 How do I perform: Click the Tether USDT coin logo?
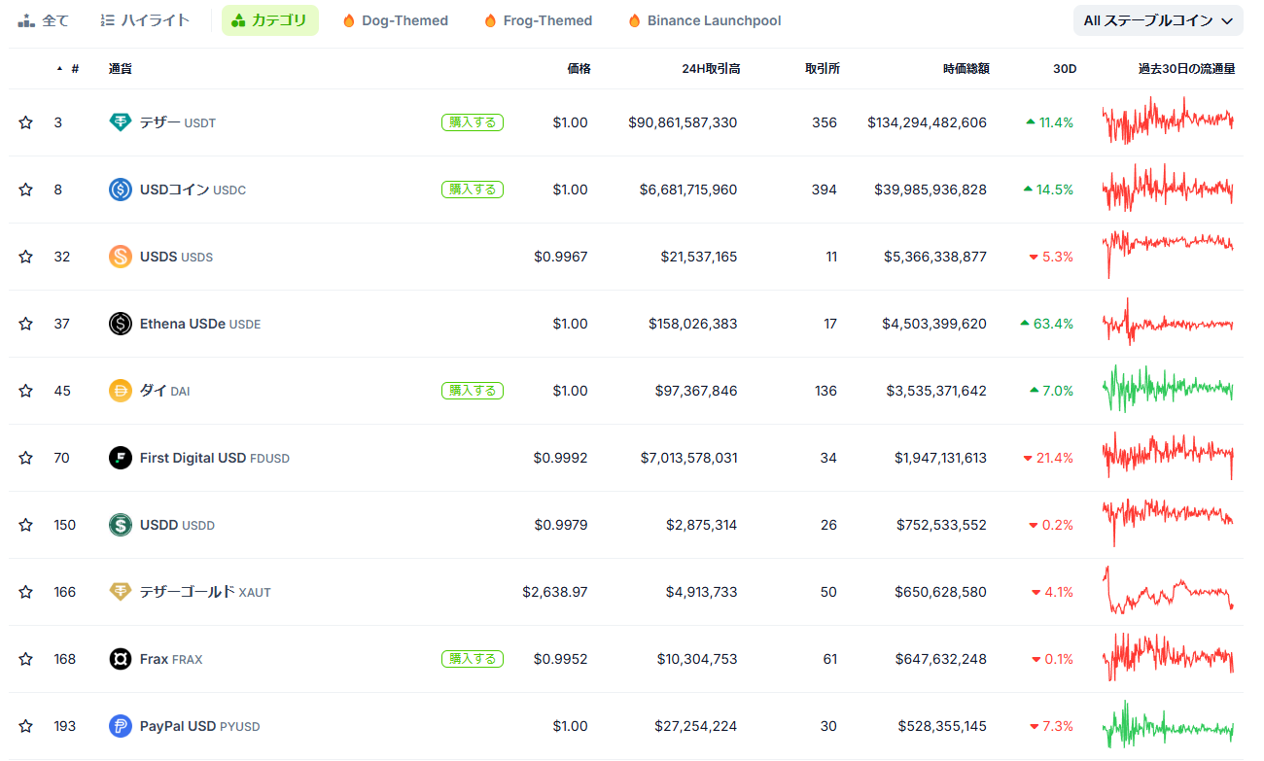[121, 122]
